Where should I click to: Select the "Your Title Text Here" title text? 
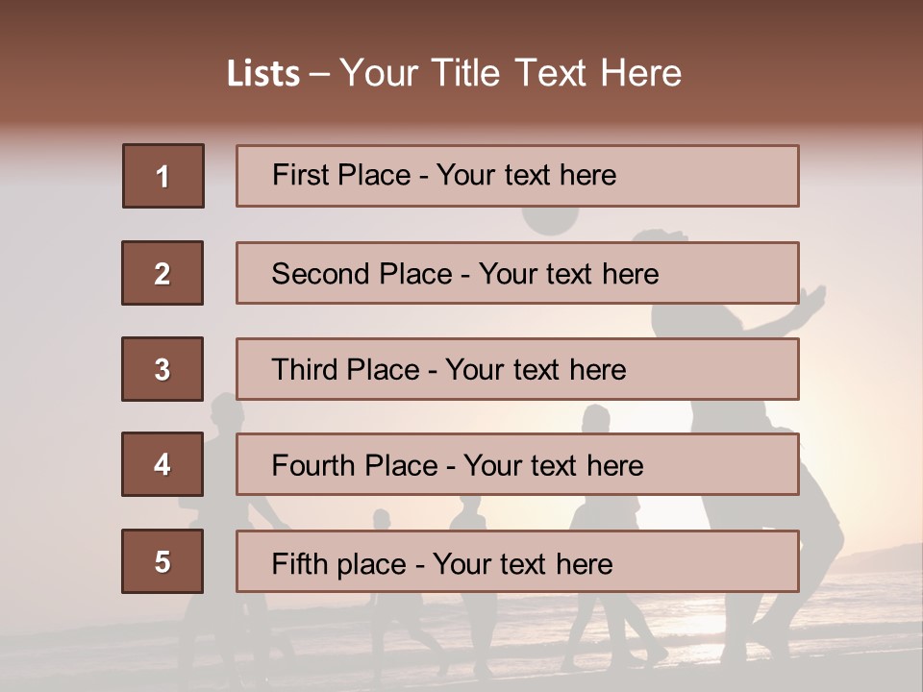[511, 74]
